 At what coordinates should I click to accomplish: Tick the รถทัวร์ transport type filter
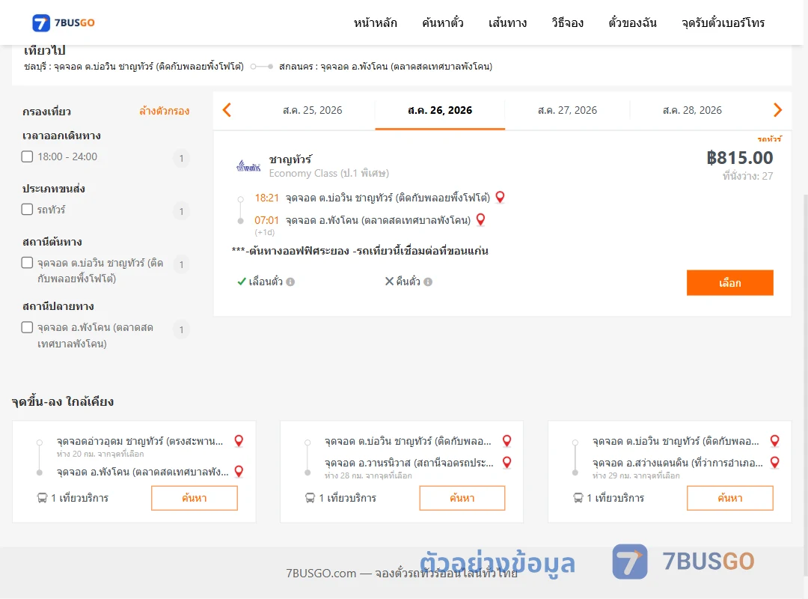pos(28,209)
